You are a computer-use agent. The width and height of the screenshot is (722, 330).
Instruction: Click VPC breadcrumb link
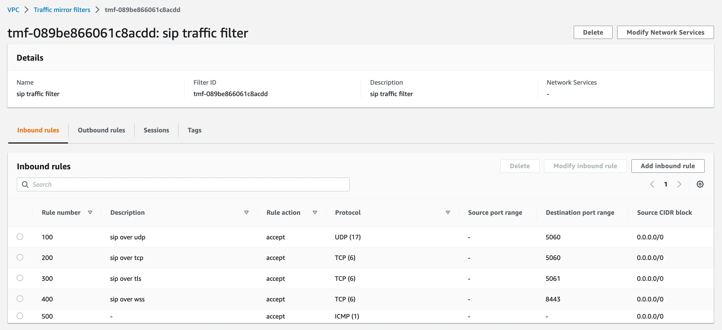click(x=13, y=10)
